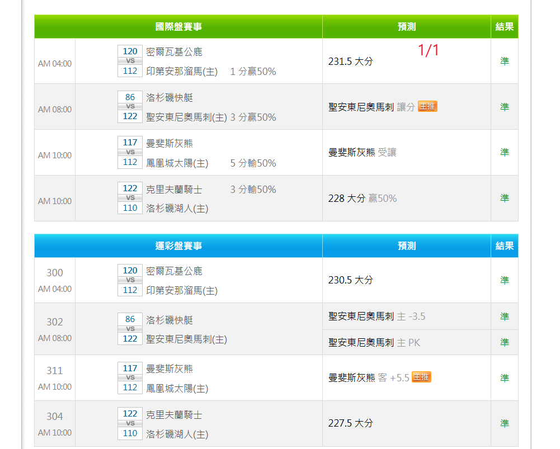
Task: Select the 國際盤賽事 green header
Action: pyautogui.click(x=178, y=27)
